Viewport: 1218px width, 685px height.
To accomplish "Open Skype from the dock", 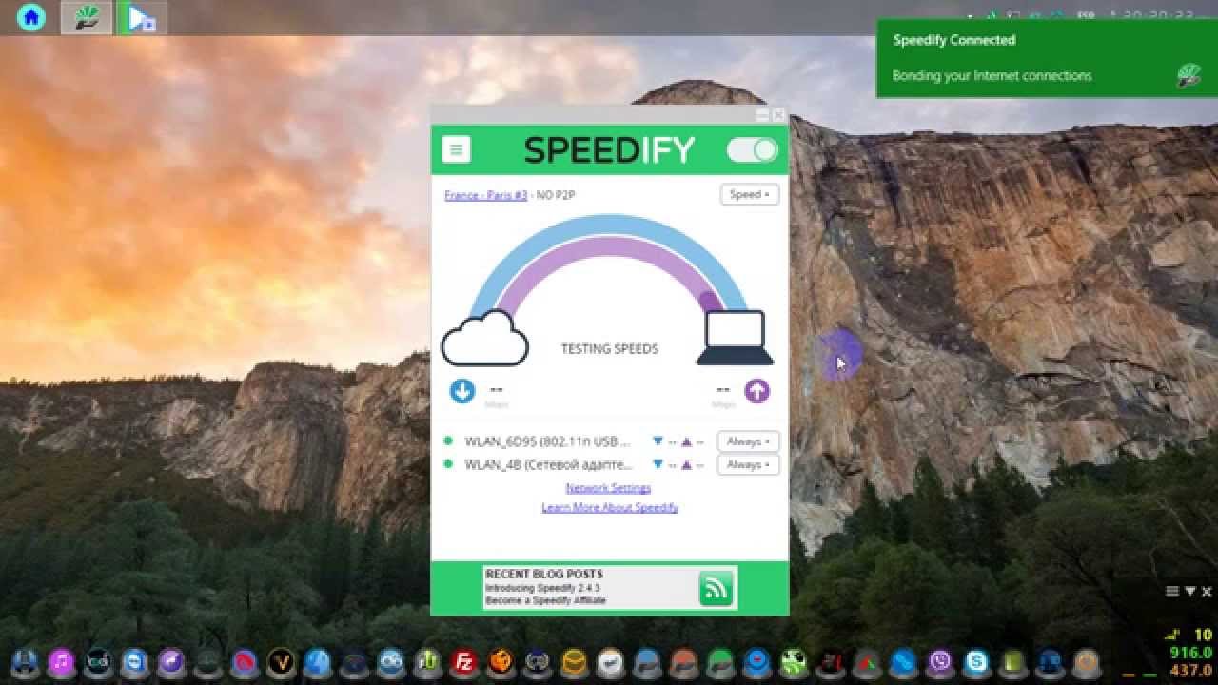I will 976,661.
